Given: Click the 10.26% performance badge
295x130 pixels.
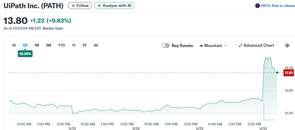Looking at the screenshot, I should (25, 54).
